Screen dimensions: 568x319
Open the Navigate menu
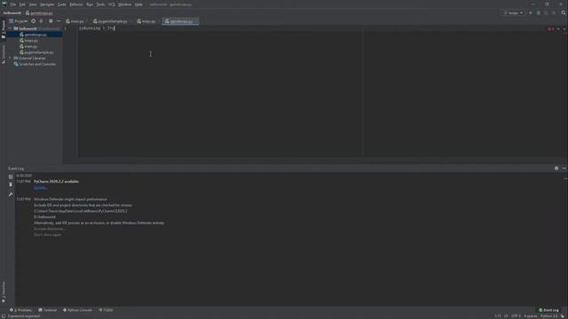pos(47,4)
